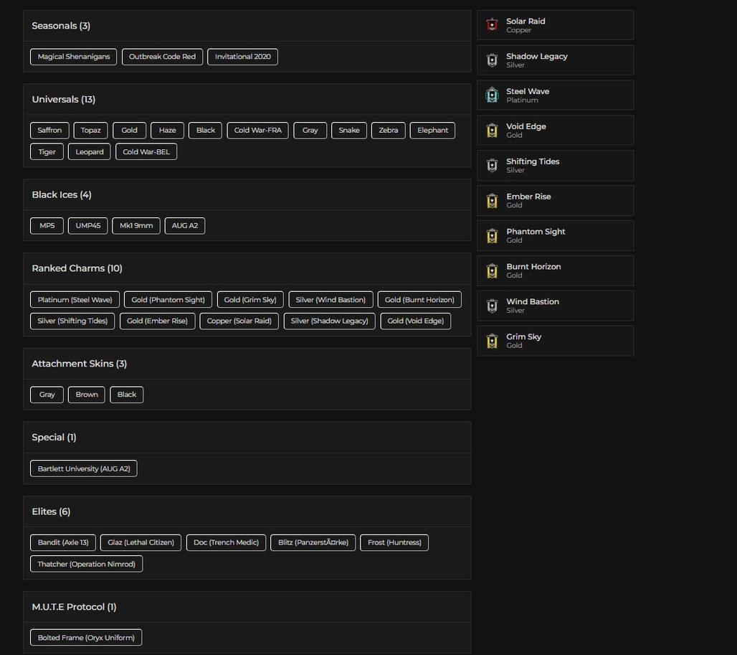Click the Steel Wave platinum rank icon

coord(492,95)
